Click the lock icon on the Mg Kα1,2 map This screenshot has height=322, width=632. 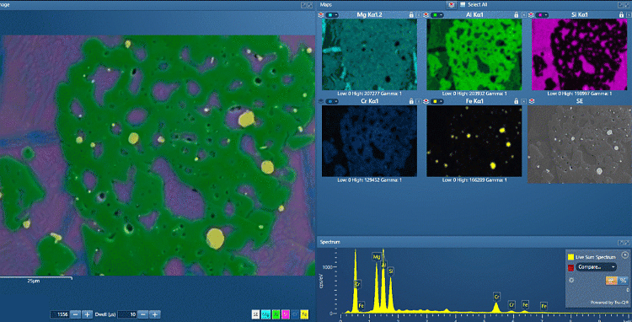[411, 14]
